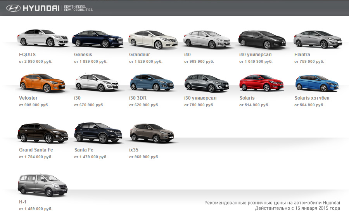Select the silver i40 sedan picture
This screenshot has height=217, width=349.
pyautogui.click(x=208, y=39)
